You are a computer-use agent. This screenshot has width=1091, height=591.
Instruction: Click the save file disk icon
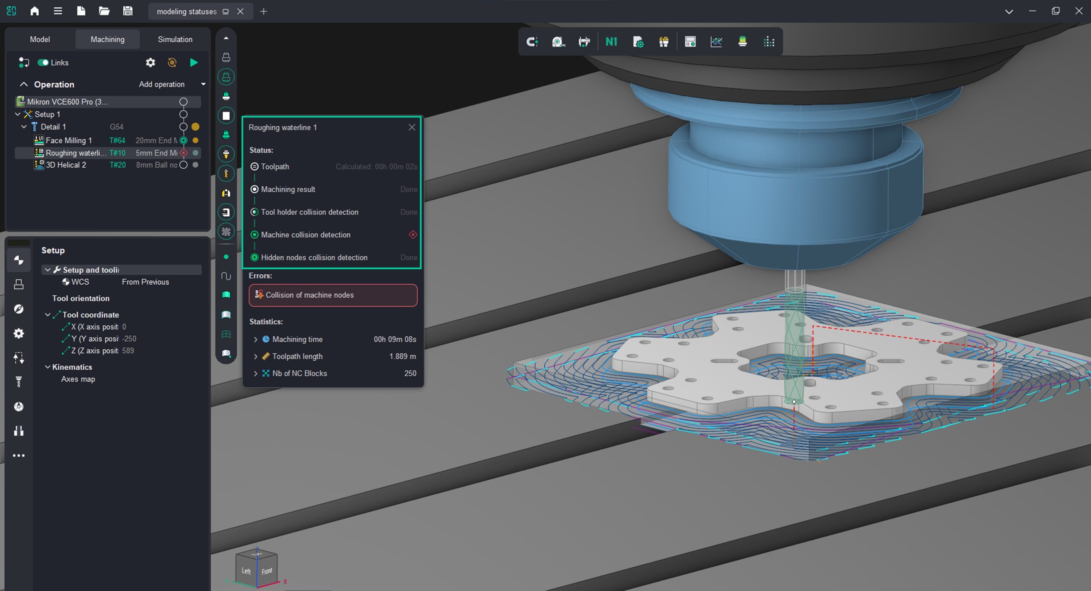point(127,11)
